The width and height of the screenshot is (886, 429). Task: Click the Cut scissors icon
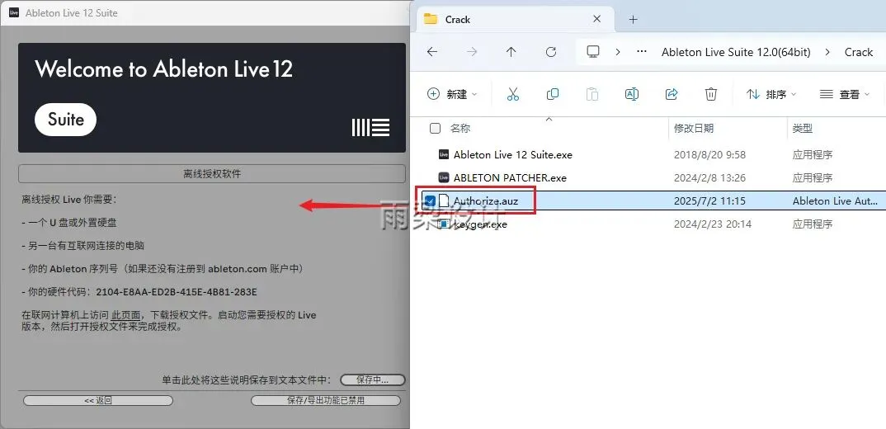coord(512,94)
